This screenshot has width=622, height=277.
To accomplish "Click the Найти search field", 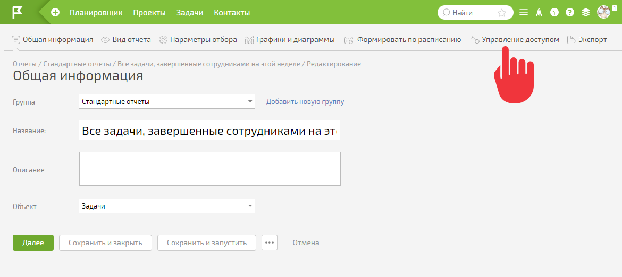I will (475, 13).
